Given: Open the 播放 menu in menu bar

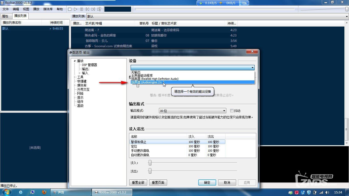Looking at the screenshot, I should point(36,9).
